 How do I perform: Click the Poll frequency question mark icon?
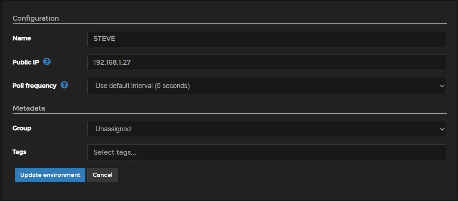pyautogui.click(x=64, y=85)
